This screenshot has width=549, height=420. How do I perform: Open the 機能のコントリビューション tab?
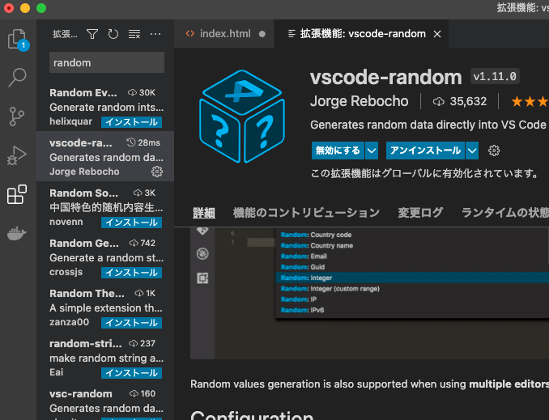[x=306, y=213]
